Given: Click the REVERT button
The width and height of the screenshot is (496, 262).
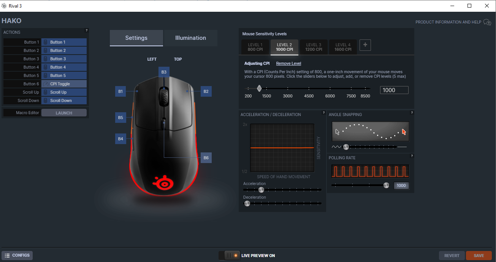Looking at the screenshot, I should click(x=452, y=256).
